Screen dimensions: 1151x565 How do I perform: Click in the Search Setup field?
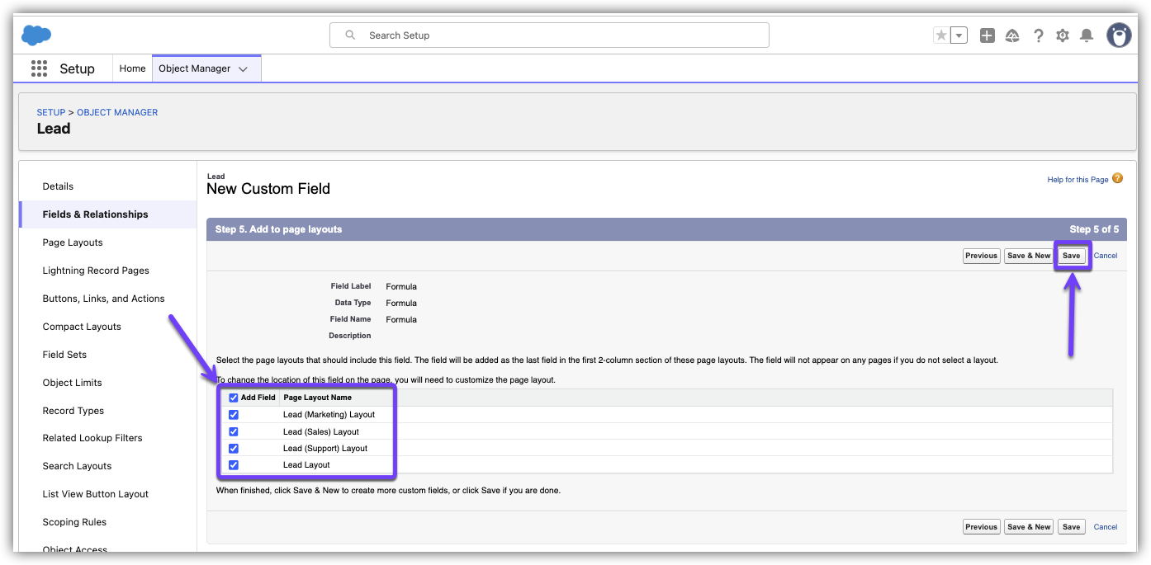549,35
